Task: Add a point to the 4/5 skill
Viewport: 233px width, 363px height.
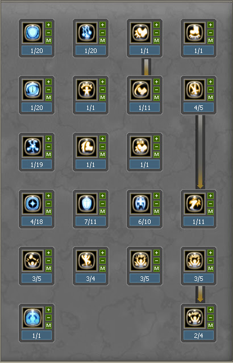Action: tap(210, 81)
